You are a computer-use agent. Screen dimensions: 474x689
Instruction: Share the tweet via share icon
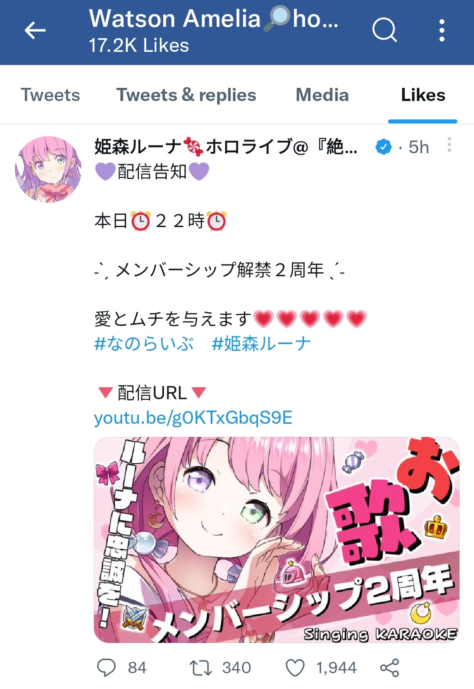389,668
